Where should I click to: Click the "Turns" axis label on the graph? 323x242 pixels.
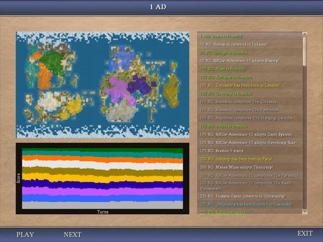102,212
